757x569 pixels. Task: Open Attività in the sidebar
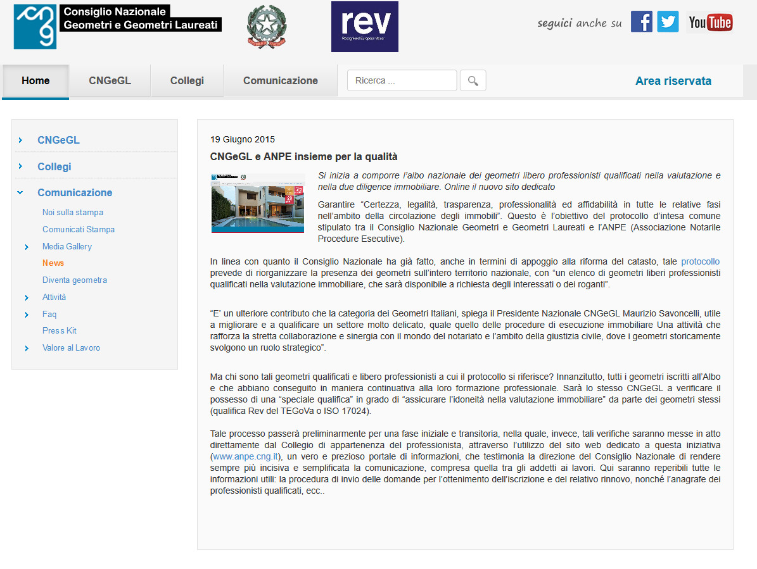coord(54,297)
